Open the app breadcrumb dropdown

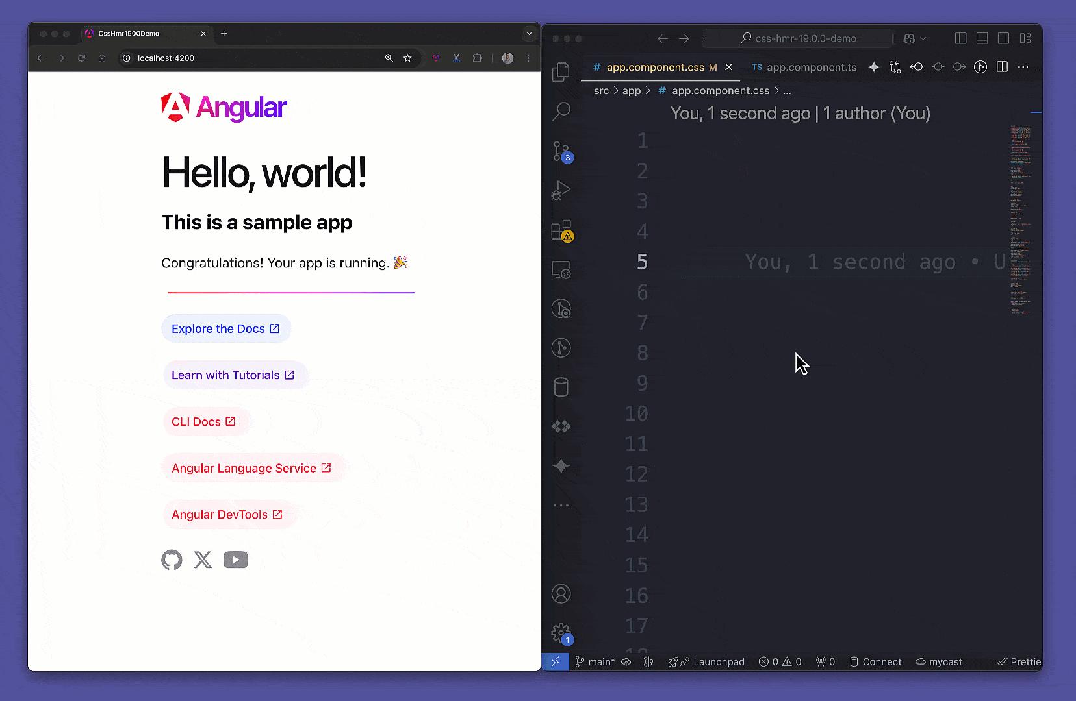coord(631,91)
